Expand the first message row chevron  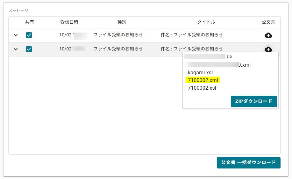point(16,35)
